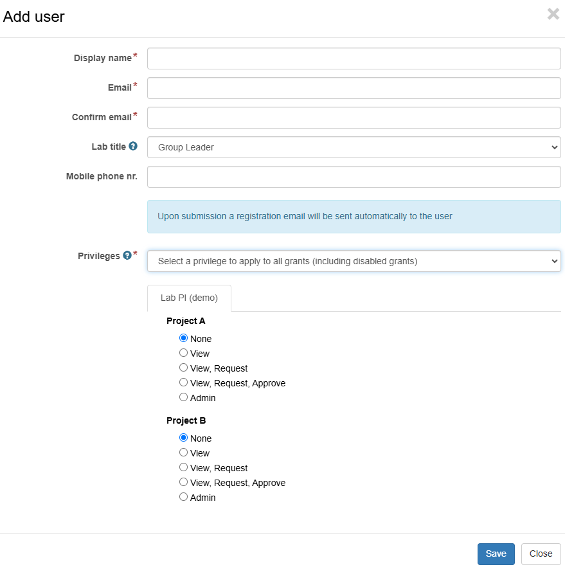Click the Lab title help icon
The height and width of the screenshot is (567, 565).
pyautogui.click(x=133, y=146)
